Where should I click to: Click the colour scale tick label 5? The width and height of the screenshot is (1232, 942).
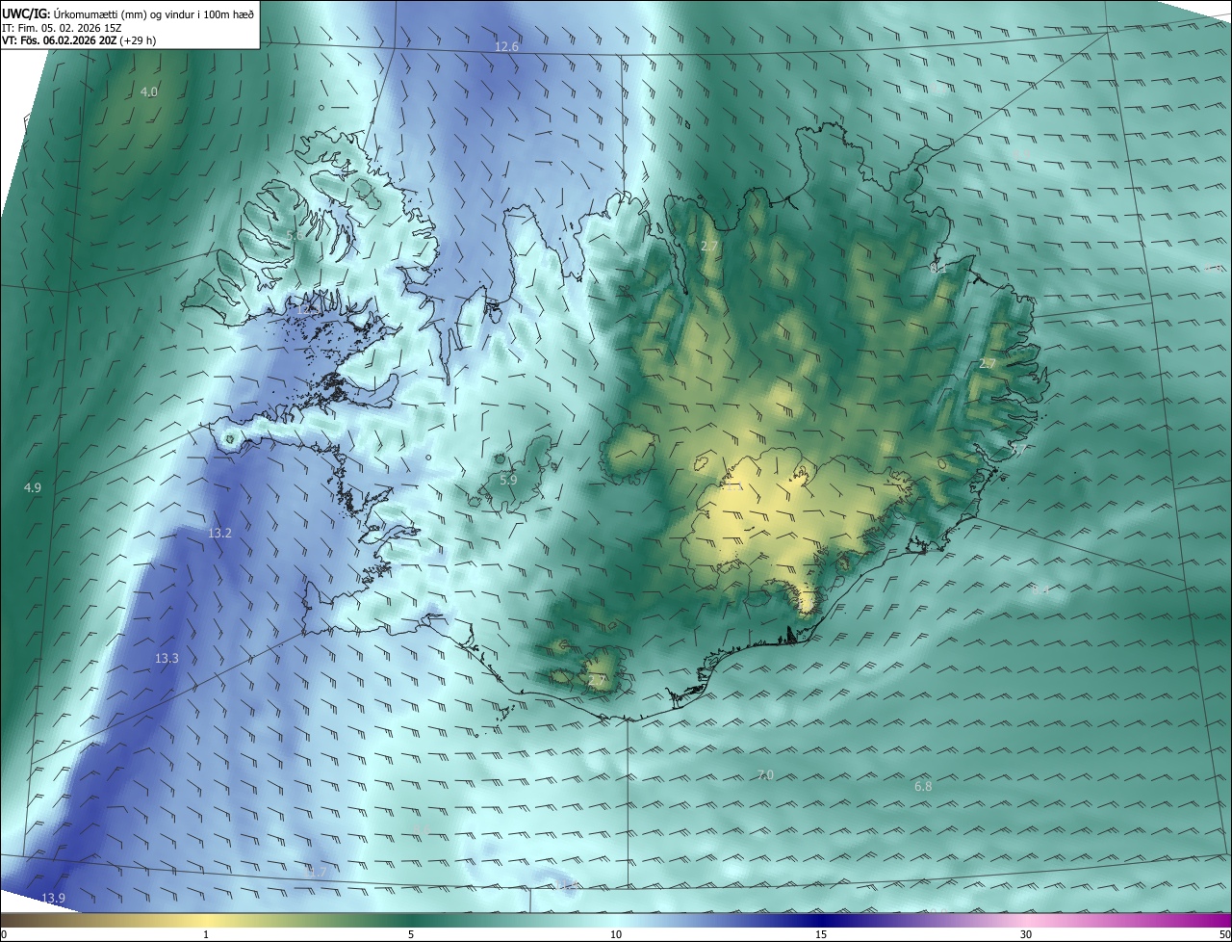point(411,934)
